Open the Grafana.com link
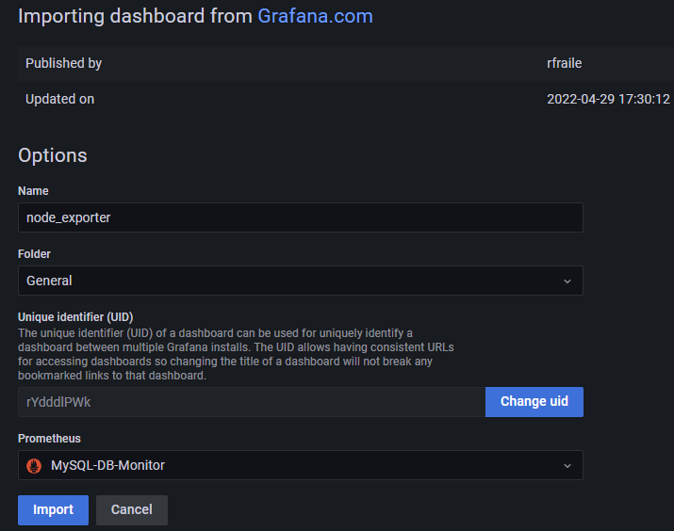 [315, 16]
